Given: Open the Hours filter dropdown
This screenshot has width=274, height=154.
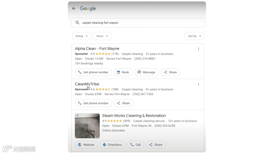Looking at the screenshot, I should (102, 36).
